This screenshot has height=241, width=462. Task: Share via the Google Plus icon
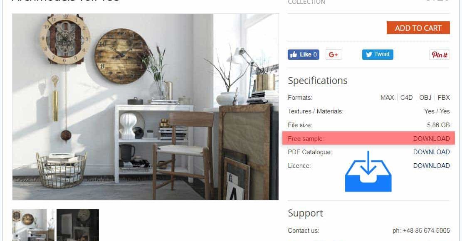coord(334,54)
